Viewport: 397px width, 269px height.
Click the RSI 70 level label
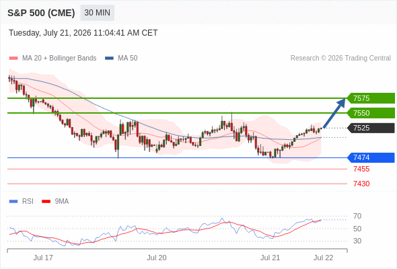[357, 216]
